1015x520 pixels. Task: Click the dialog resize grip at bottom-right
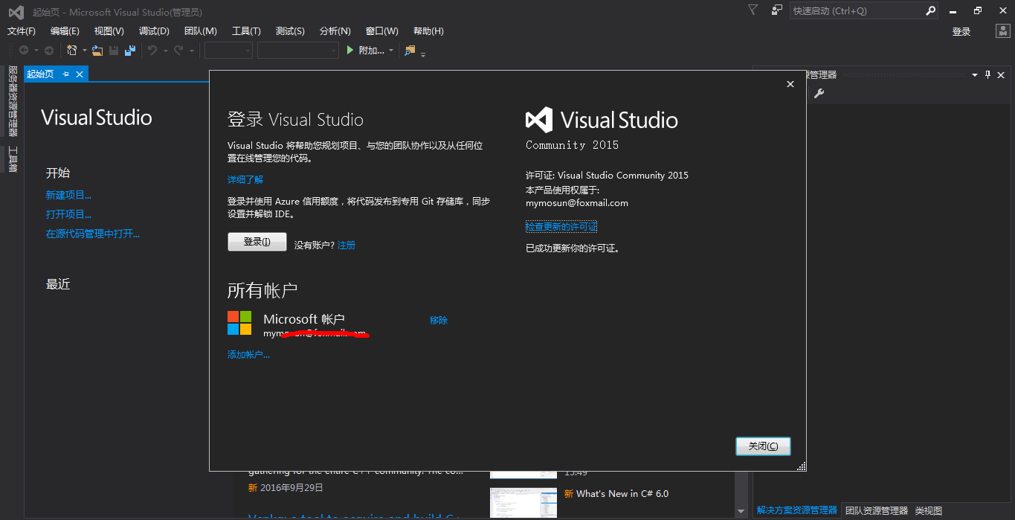point(801,466)
